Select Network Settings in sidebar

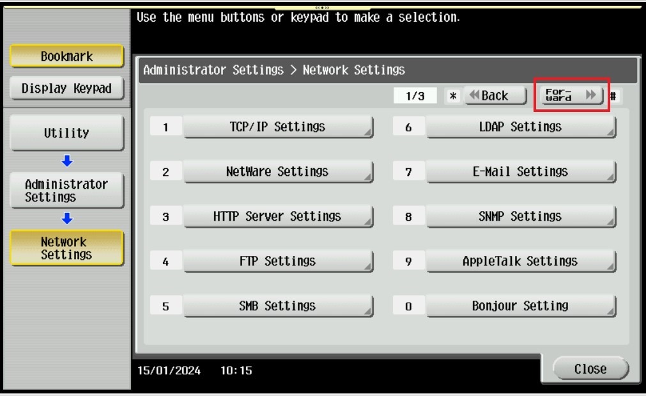pos(66,248)
